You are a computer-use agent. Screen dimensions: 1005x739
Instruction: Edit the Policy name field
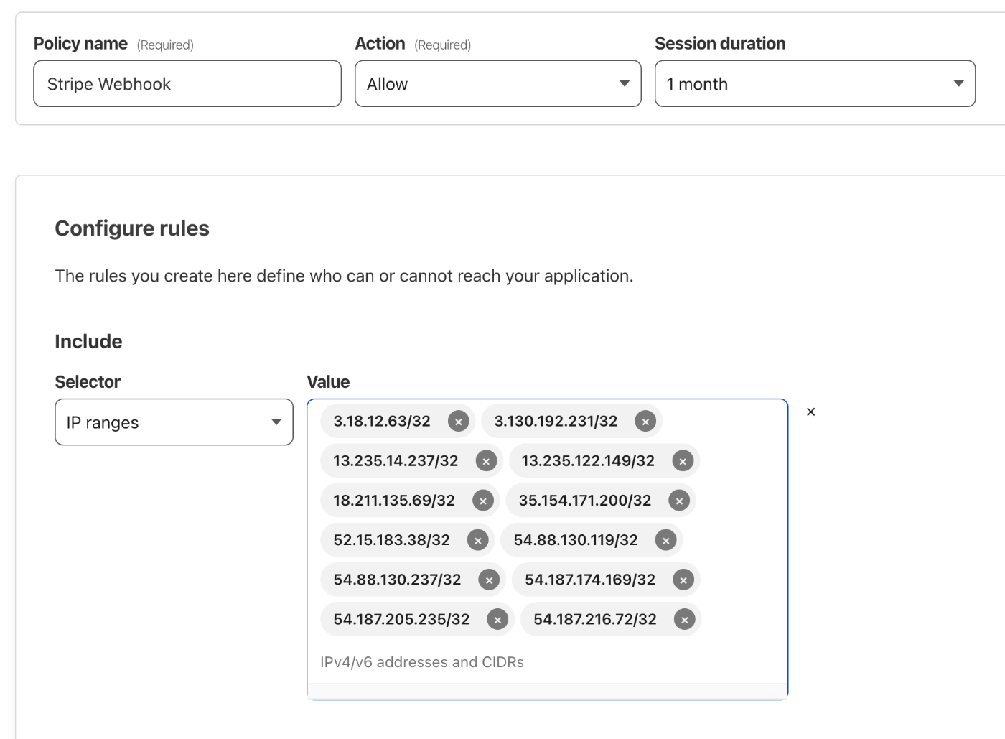(x=187, y=84)
